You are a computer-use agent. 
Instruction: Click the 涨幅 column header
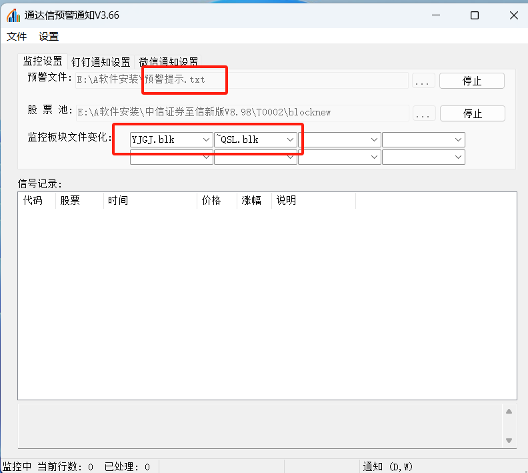tap(254, 201)
